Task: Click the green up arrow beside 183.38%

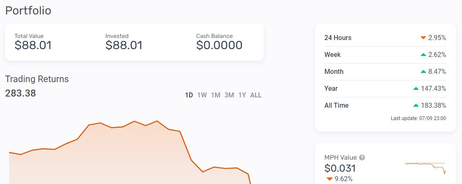Action: 416,105
